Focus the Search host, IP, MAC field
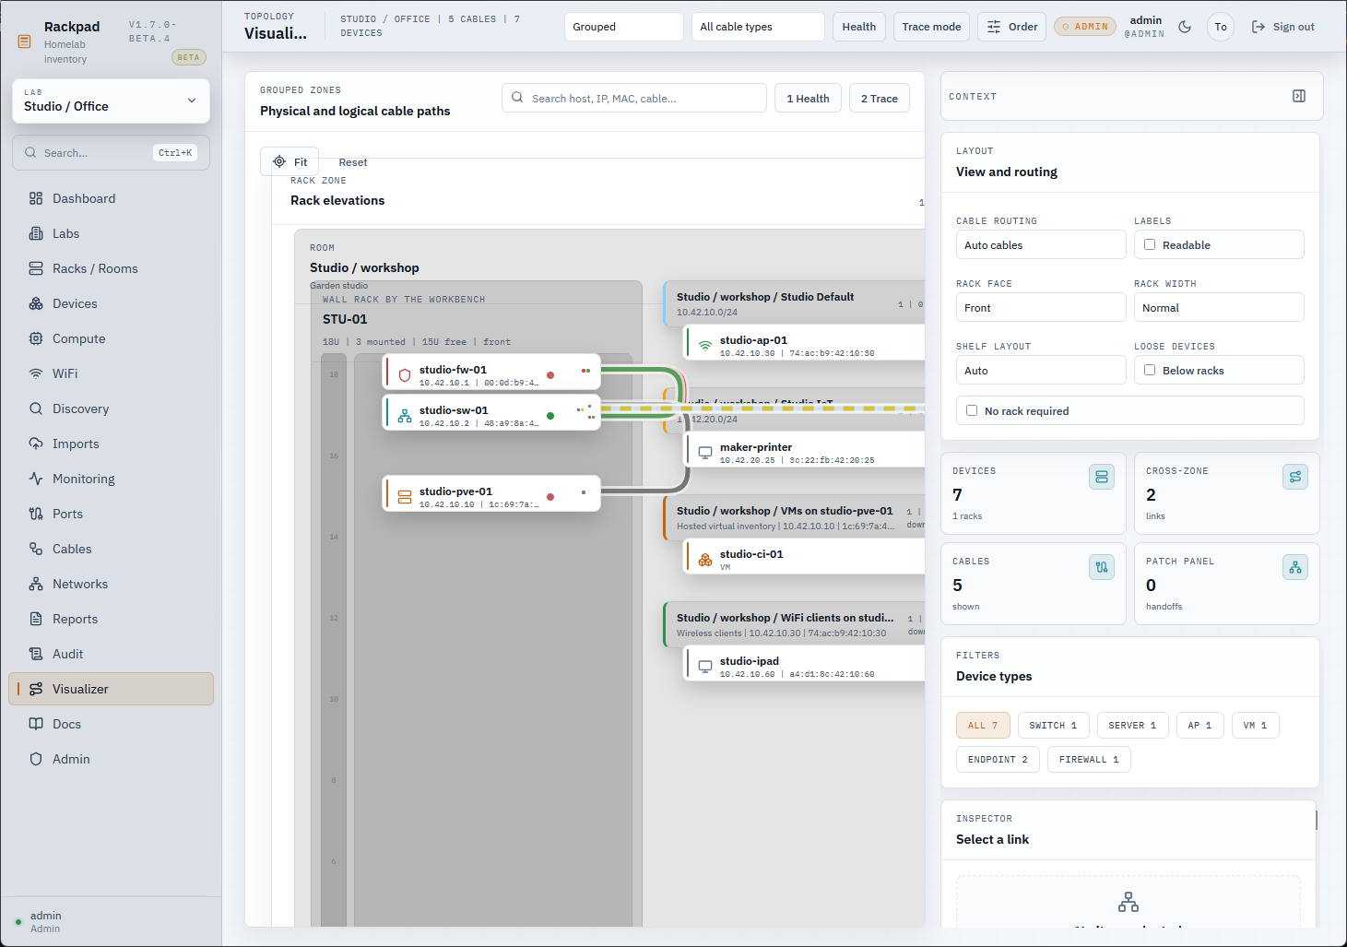Viewport: 1347px width, 947px height. 634,98
